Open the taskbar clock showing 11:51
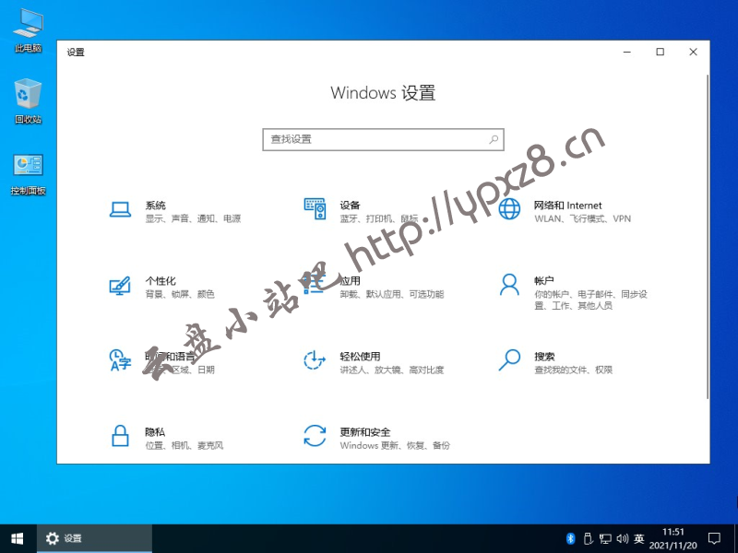 [673, 538]
